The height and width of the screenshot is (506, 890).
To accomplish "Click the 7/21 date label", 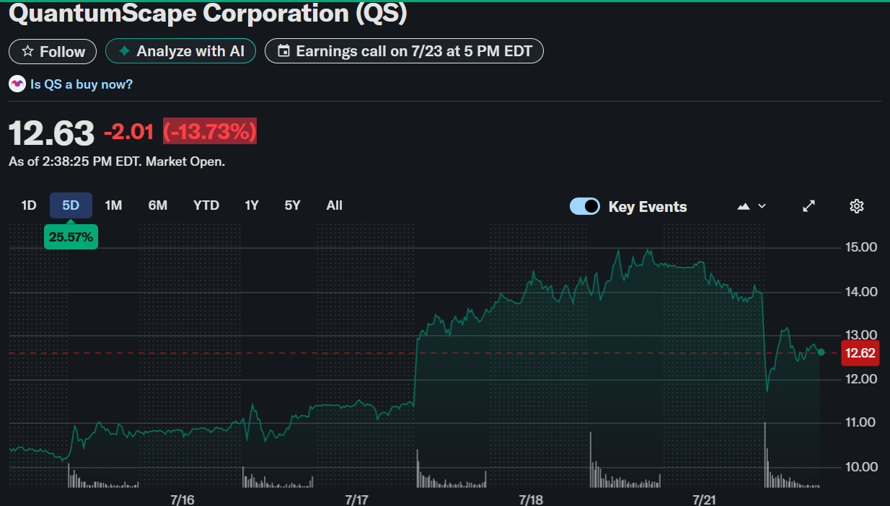I will click(705, 500).
